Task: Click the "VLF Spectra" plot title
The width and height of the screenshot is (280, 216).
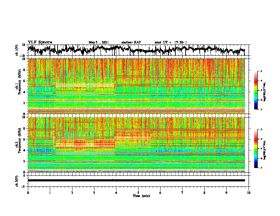Action: point(40,42)
